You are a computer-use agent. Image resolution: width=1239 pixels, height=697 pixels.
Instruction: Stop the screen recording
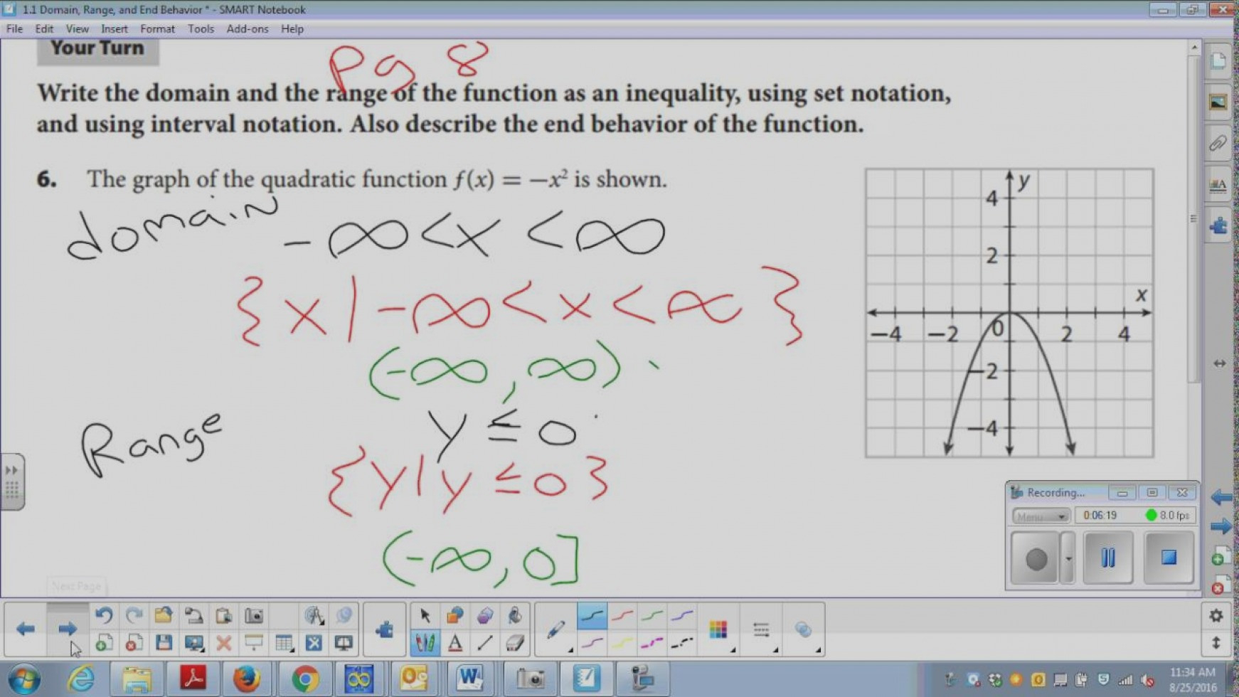1169,558
